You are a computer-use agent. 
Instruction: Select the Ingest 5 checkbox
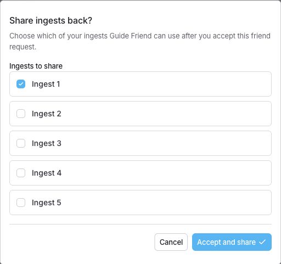pyautogui.click(x=21, y=203)
